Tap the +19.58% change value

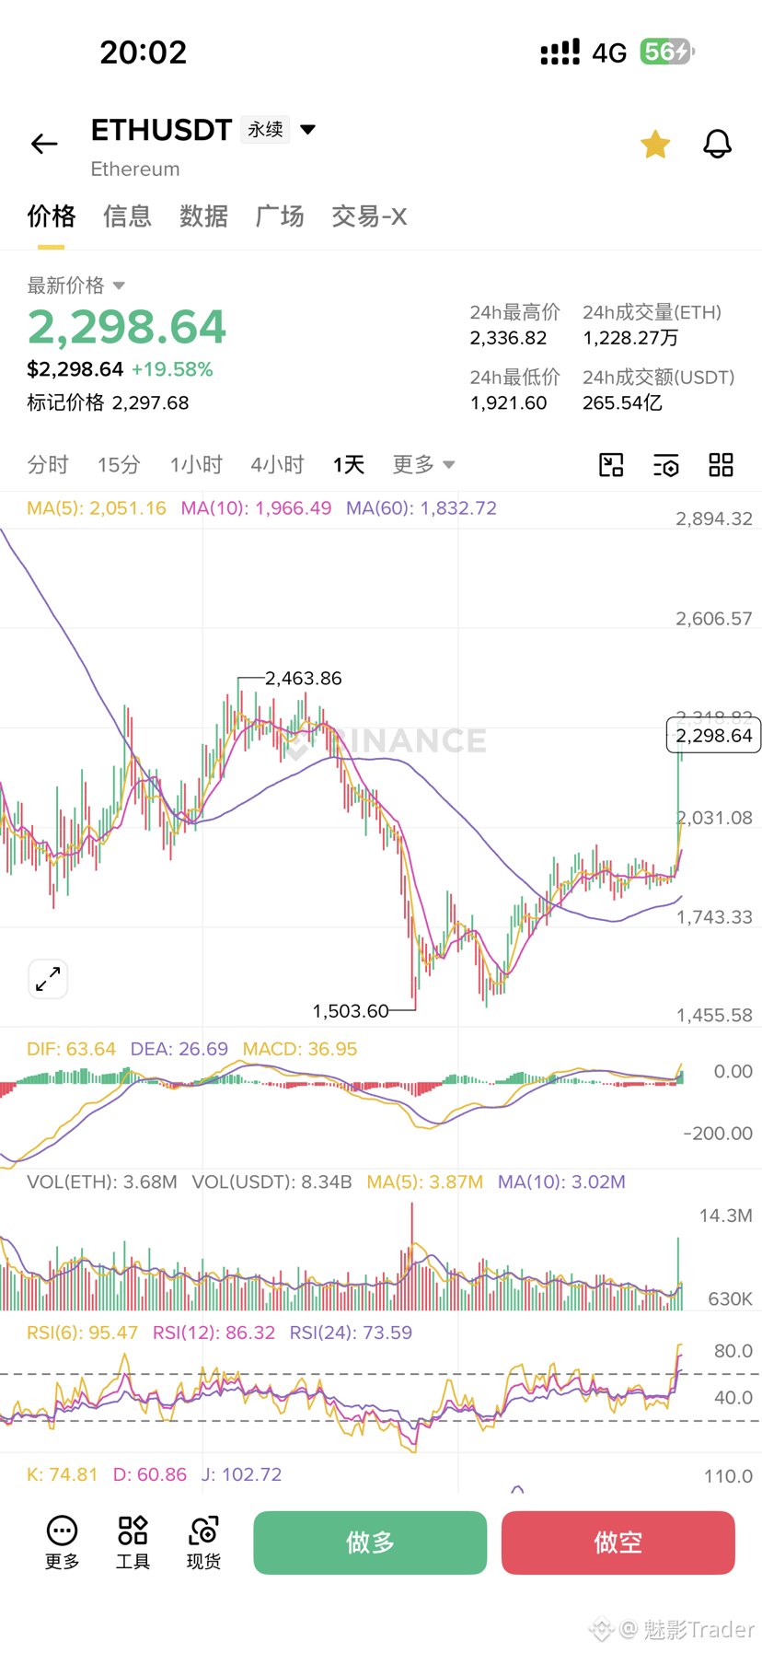(172, 369)
